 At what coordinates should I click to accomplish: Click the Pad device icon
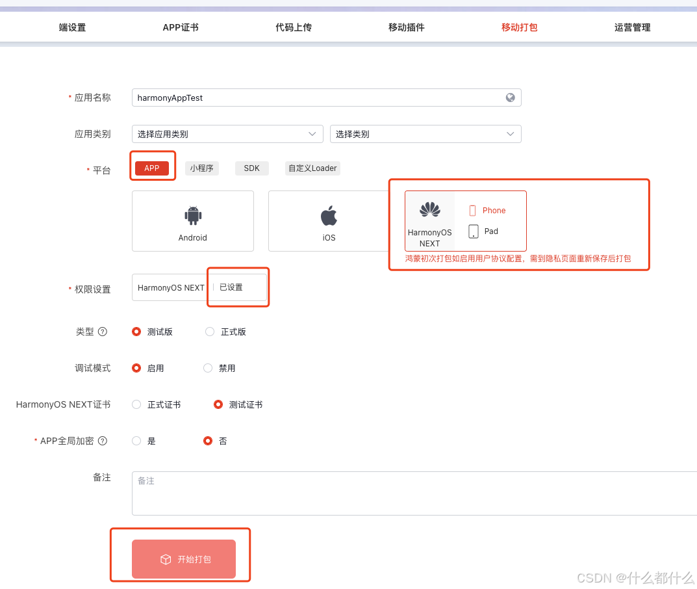point(474,231)
